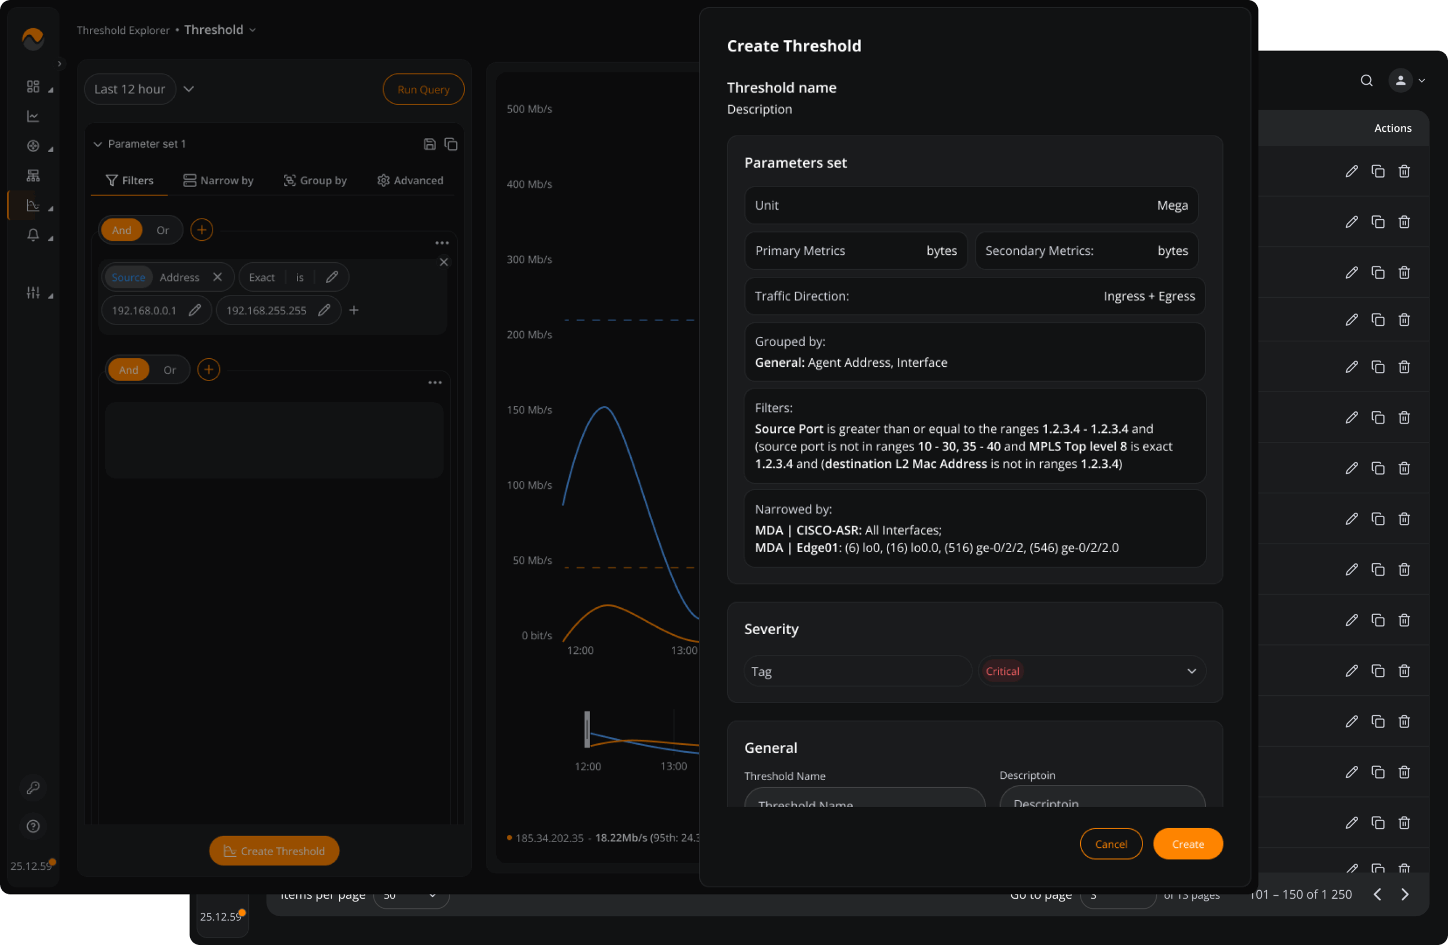Click the copy icon for Parameter set 1
This screenshot has height=945, width=1448.
coord(451,144)
